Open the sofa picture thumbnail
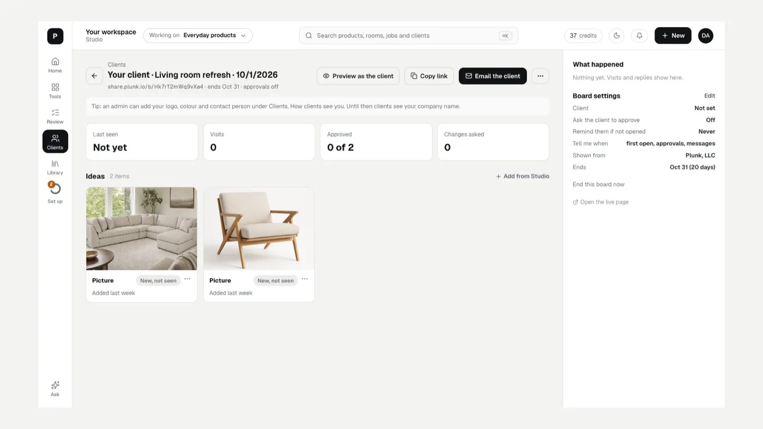Image resolution: width=763 pixels, height=429 pixels. click(142, 228)
